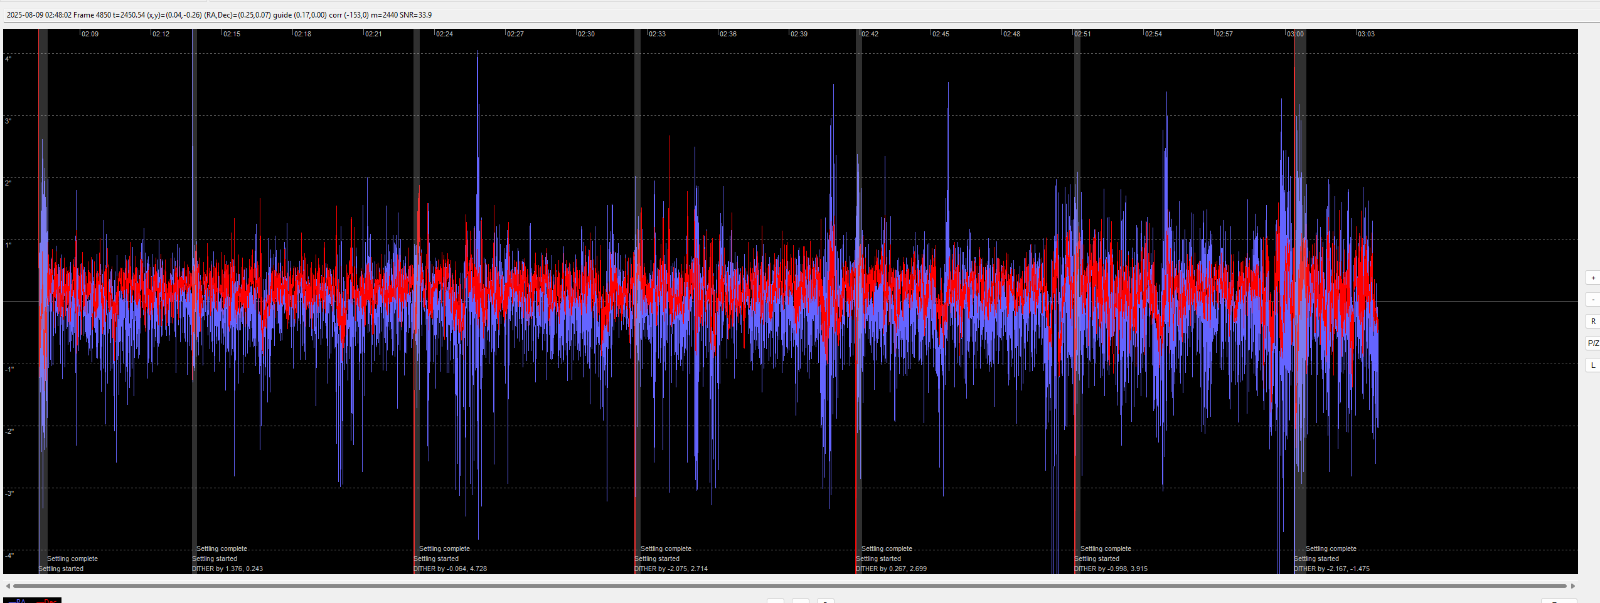The width and height of the screenshot is (1600, 603).
Task: Click the 02:18 time axis label
Action: click(302, 34)
